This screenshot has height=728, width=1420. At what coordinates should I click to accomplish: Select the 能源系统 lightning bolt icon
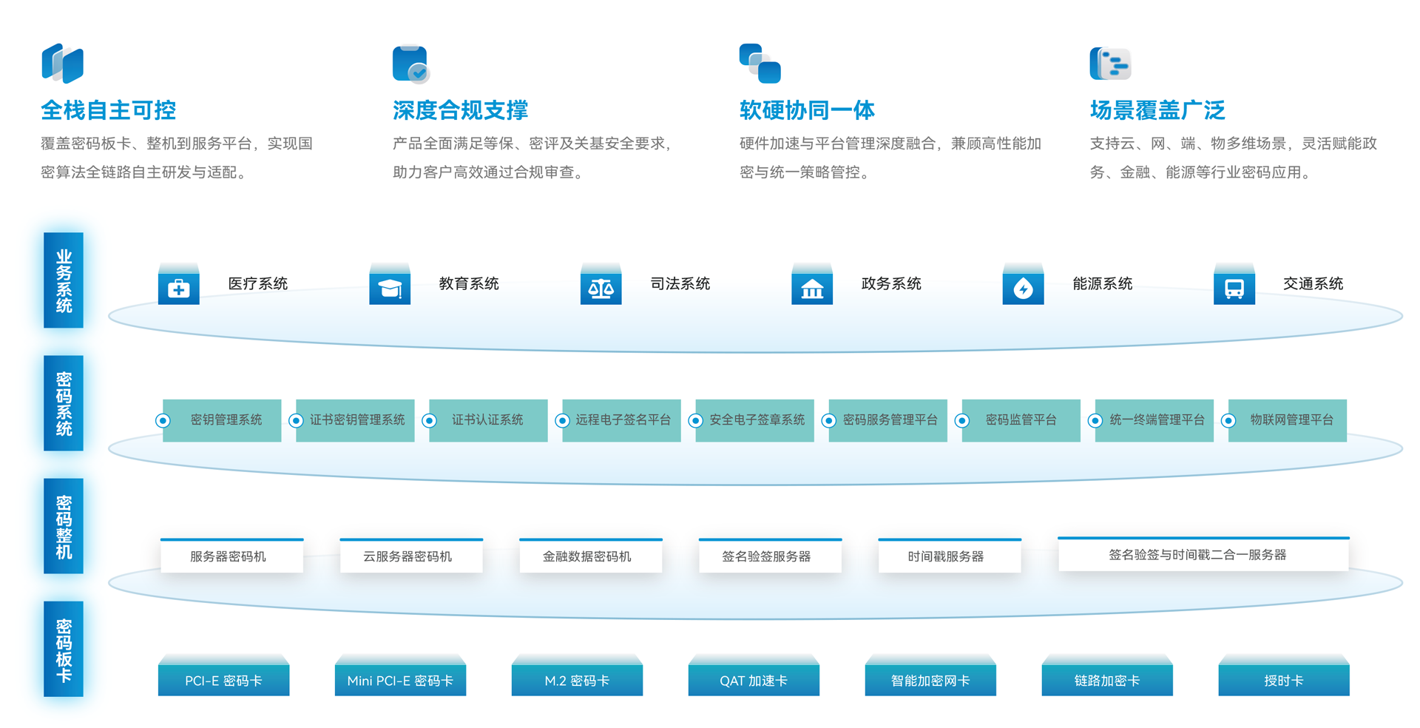point(1023,286)
